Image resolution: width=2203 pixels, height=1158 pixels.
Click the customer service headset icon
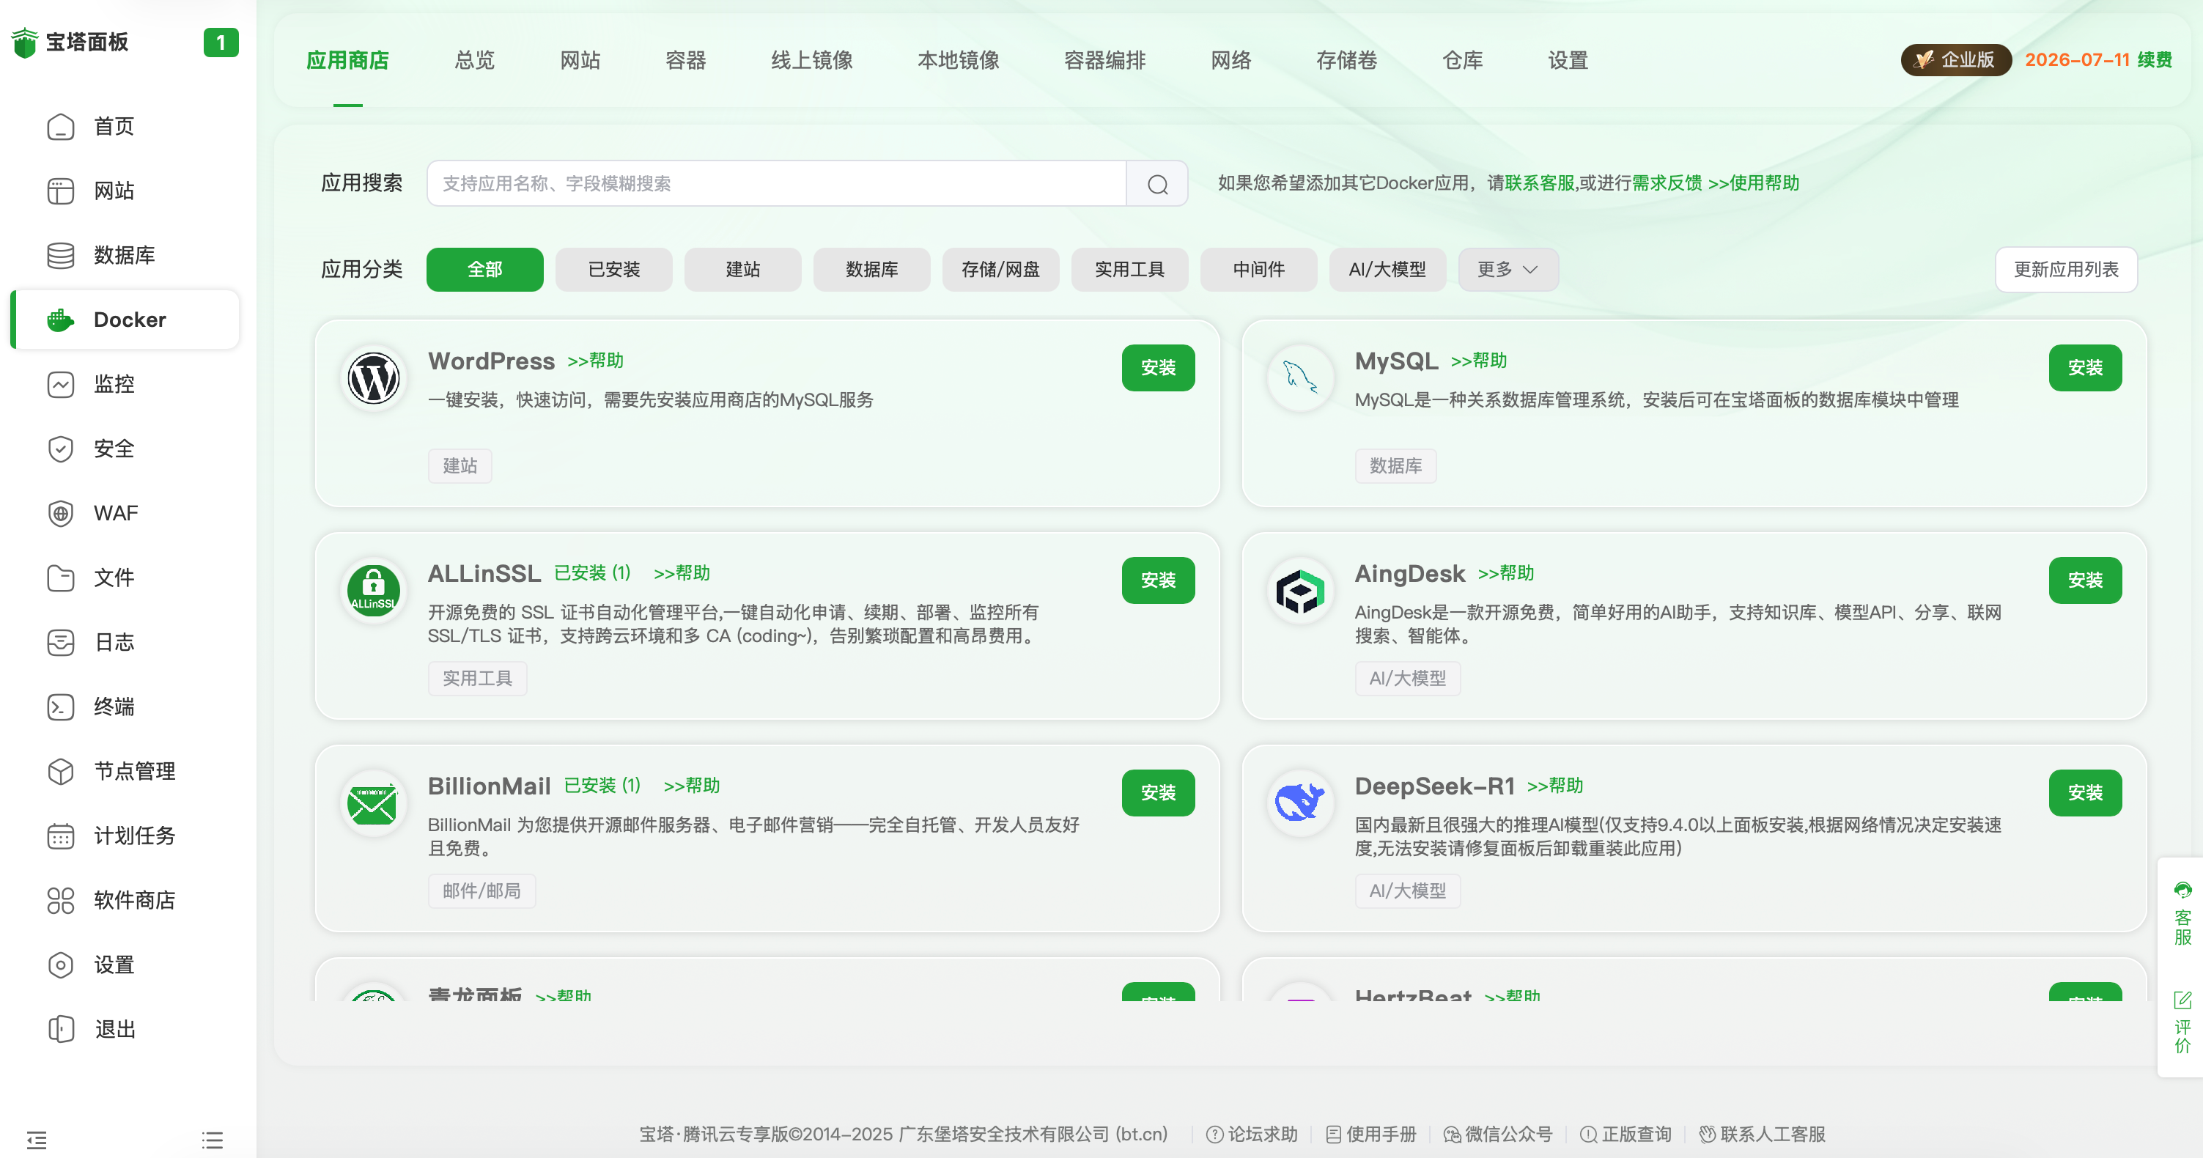click(2182, 890)
